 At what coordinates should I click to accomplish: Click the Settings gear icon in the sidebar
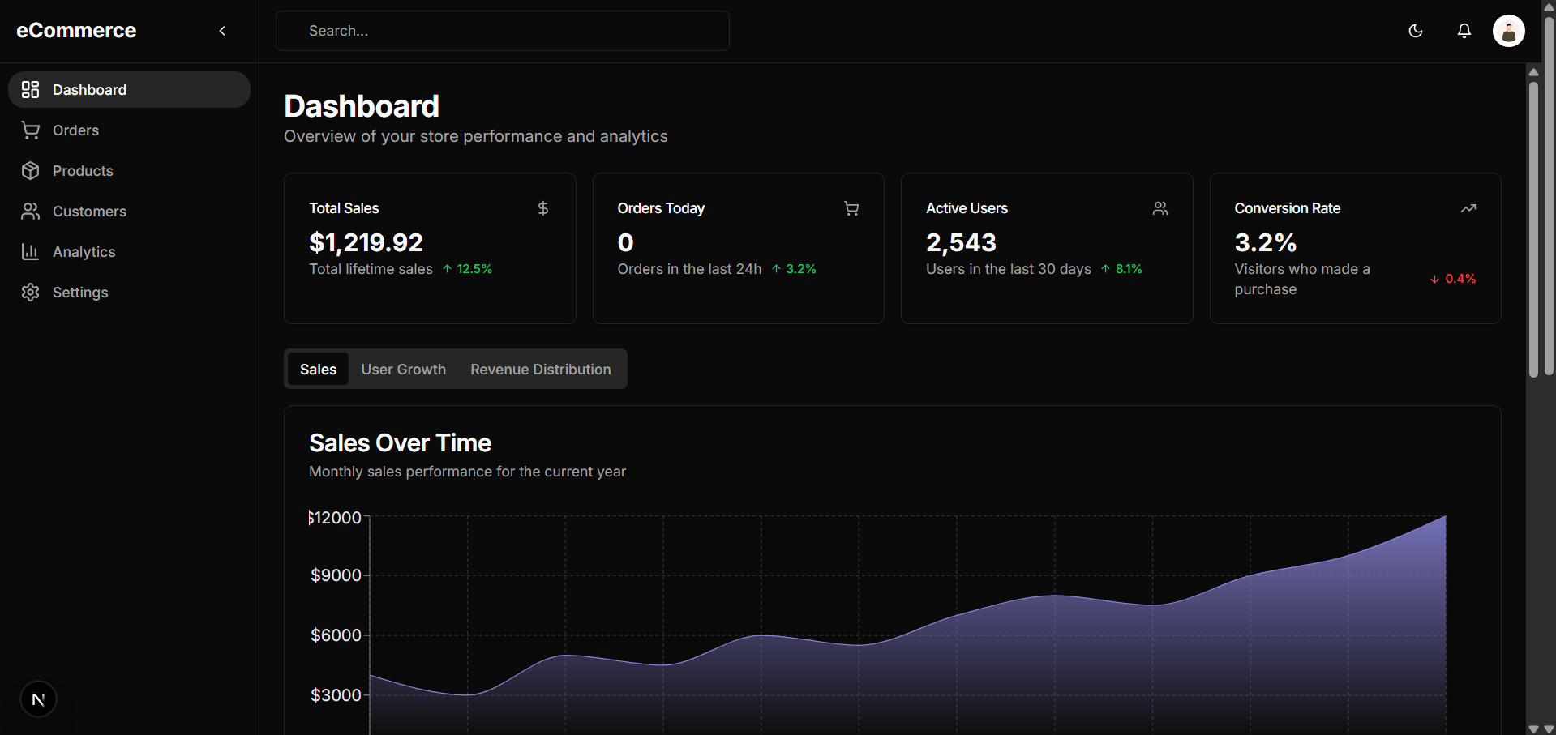point(30,292)
